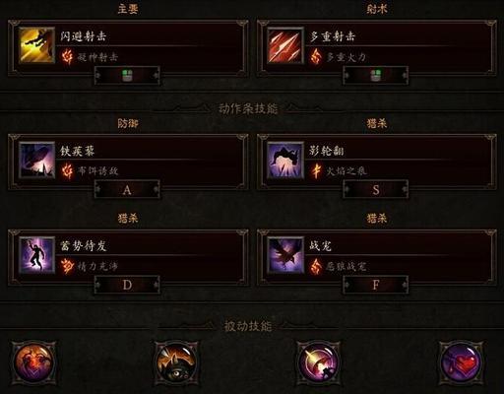Viewport: 504px width, 394px height.
Task: Change the A key binding slot
Action: coord(127,189)
